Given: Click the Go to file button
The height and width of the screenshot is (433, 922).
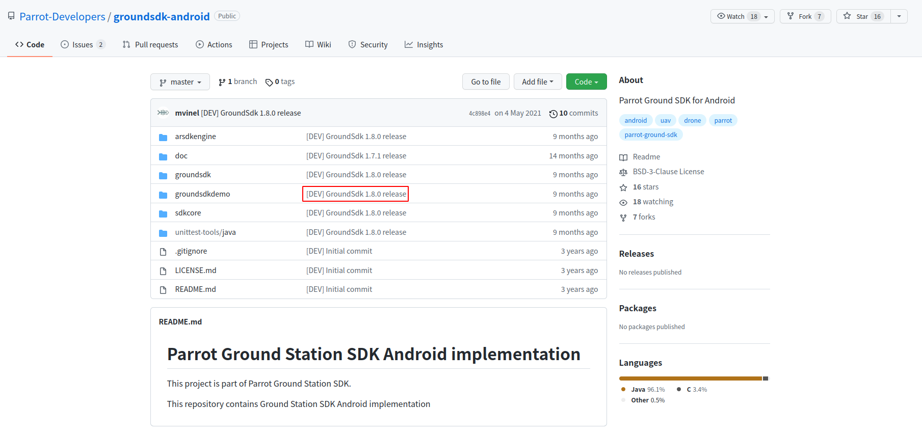Looking at the screenshot, I should pos(486,82).
